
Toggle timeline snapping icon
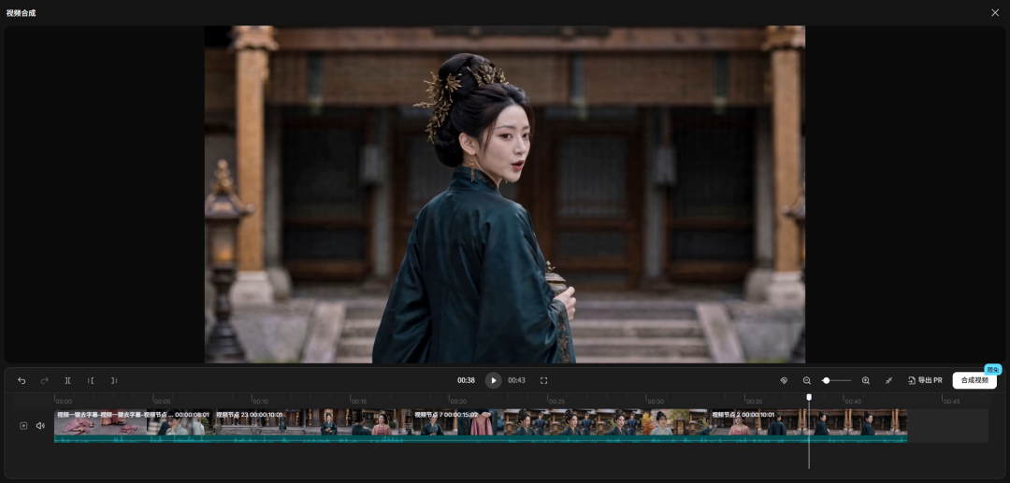784,381
